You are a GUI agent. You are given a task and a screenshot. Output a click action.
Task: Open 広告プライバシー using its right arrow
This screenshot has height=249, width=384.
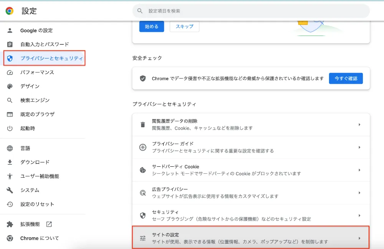[x=359, y=193]
